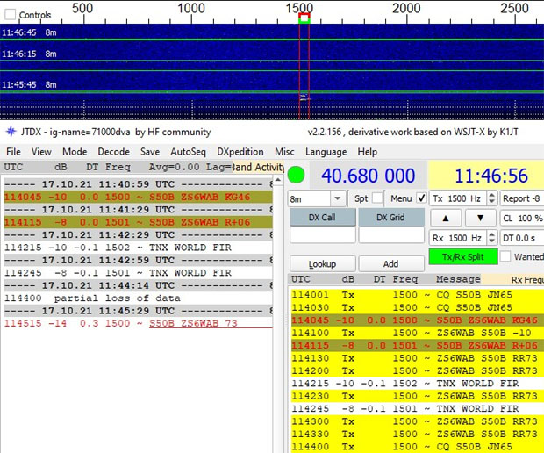Enable the Spt checkbox
Image resolution: width=544 pixels, height=453 pixels.
pyautogui.click(x=377, y=198)
